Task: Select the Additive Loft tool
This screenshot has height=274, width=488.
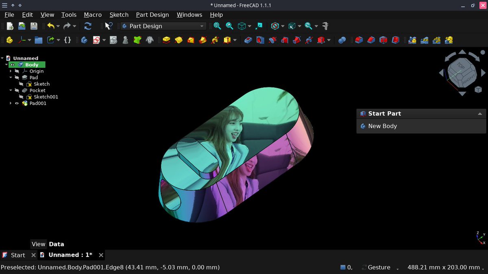Action: pyautogui.click(x=190, y=40)
